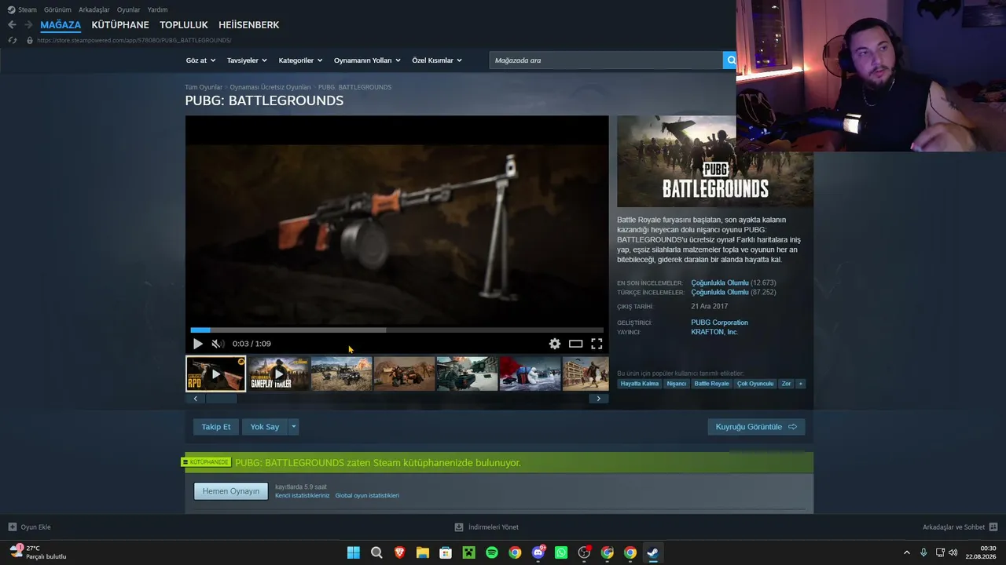Unmute the trailer video sound
The height and width of the screenshot is (565, 1006).
tap(217, 344)
